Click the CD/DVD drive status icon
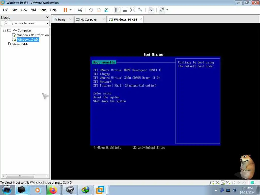Viewport: 260px width, 195px height. (x=218, y=183)
